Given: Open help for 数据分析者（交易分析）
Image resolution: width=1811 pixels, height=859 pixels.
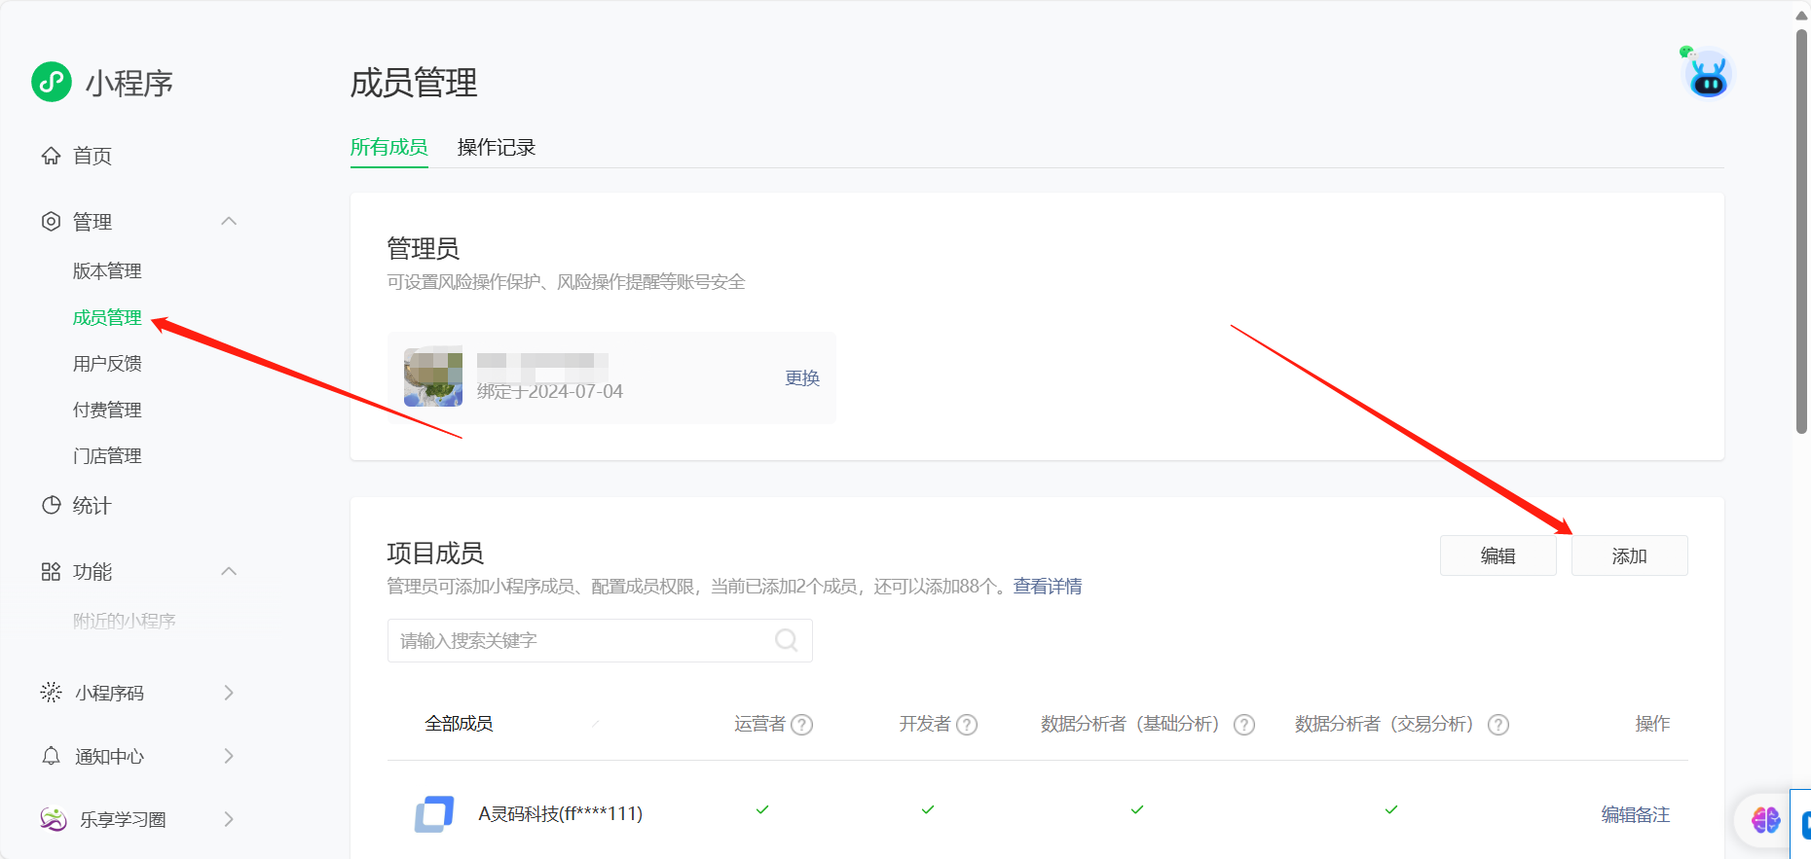Looking at the screenshot, I should tap(1498, 725).
